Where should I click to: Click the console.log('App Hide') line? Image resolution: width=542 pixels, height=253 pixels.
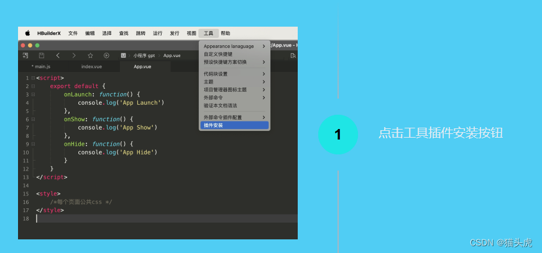117,153
